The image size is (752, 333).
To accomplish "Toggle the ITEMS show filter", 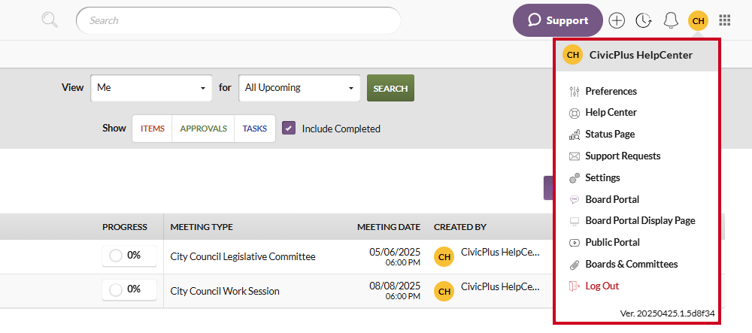I will coord(153,129).
